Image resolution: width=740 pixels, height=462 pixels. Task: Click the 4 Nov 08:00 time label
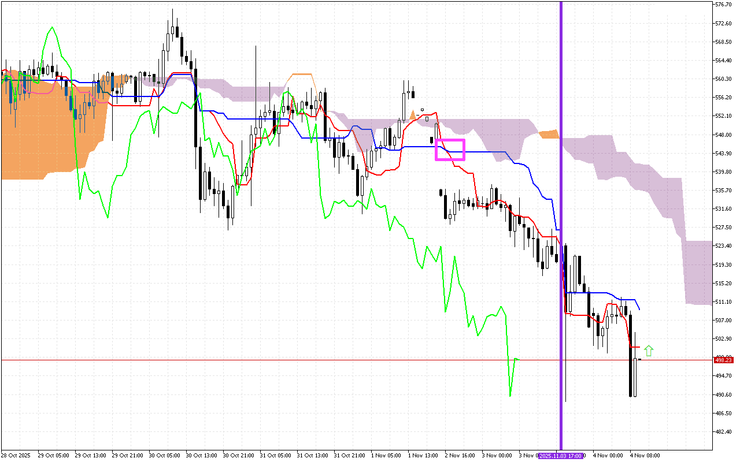point(645,456)
